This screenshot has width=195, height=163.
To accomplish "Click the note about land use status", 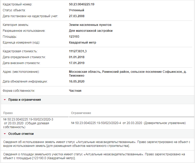I will pos(97,144).
